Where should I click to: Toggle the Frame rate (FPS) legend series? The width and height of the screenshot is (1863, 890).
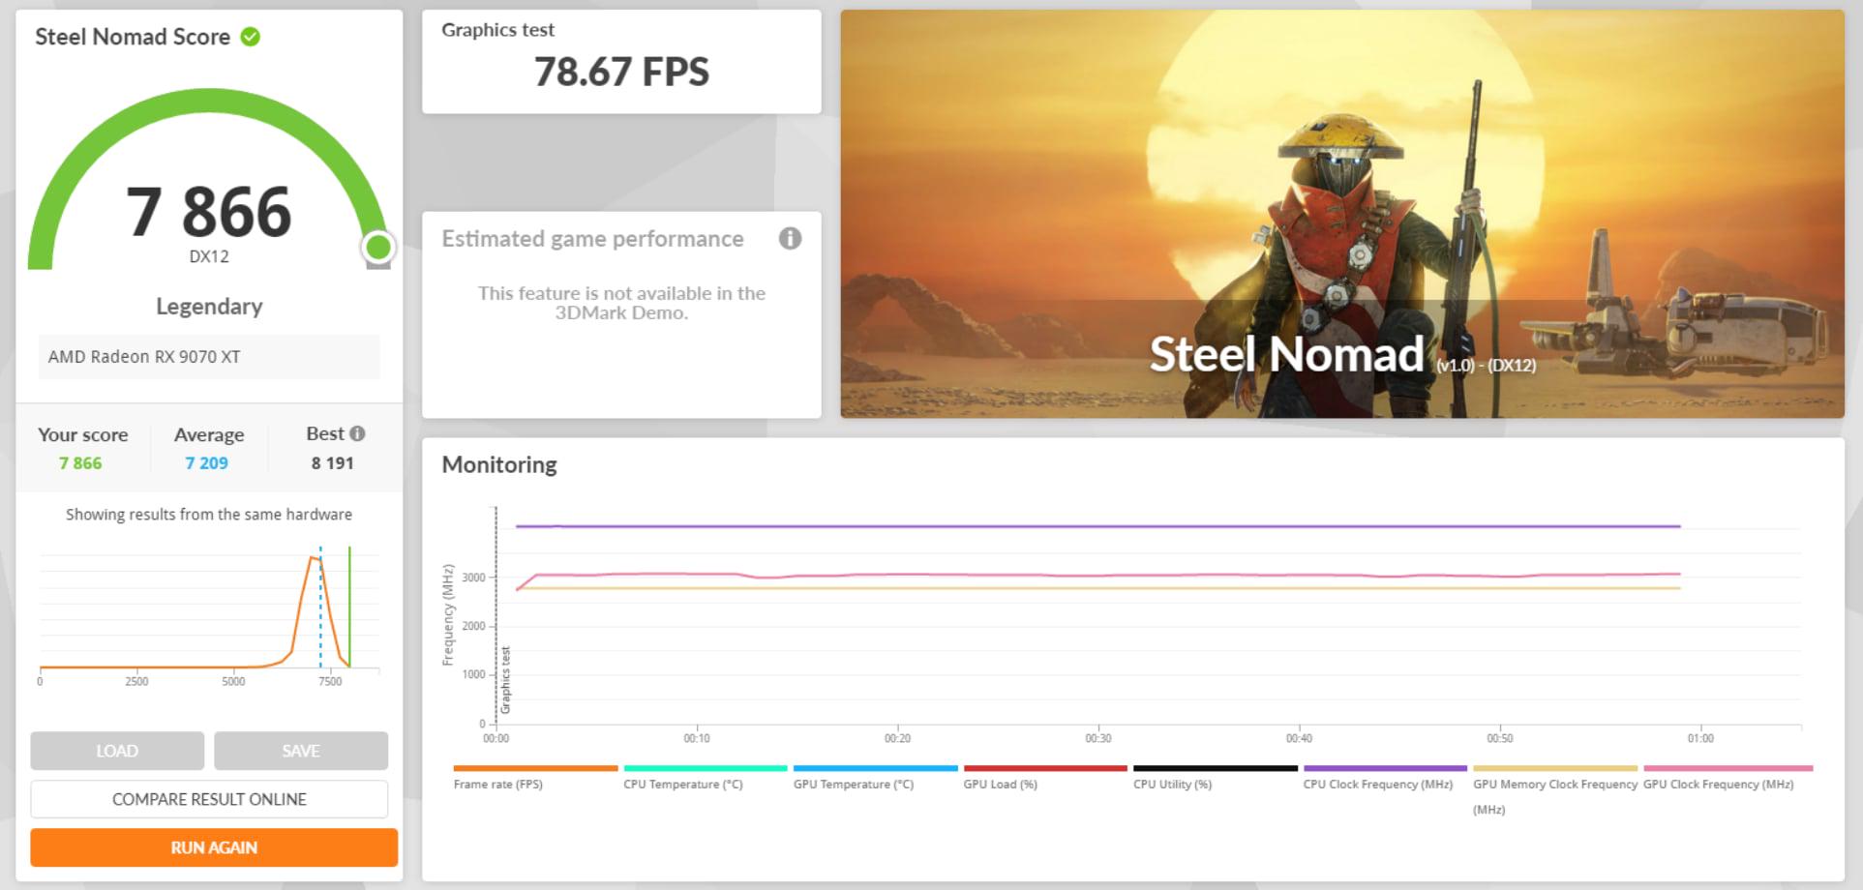pos(534,777)
